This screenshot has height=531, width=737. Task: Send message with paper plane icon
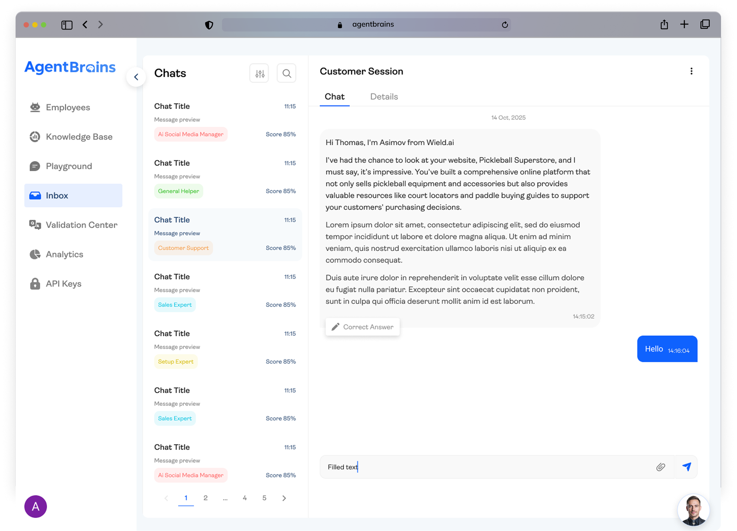point(686,467)
